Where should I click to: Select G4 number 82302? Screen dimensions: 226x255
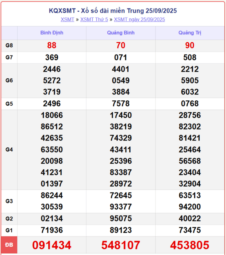[x=190, y=127]
